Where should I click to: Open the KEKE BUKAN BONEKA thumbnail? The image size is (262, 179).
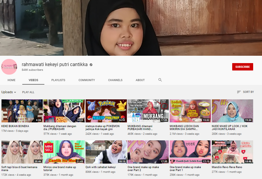(x=22, y=111)
